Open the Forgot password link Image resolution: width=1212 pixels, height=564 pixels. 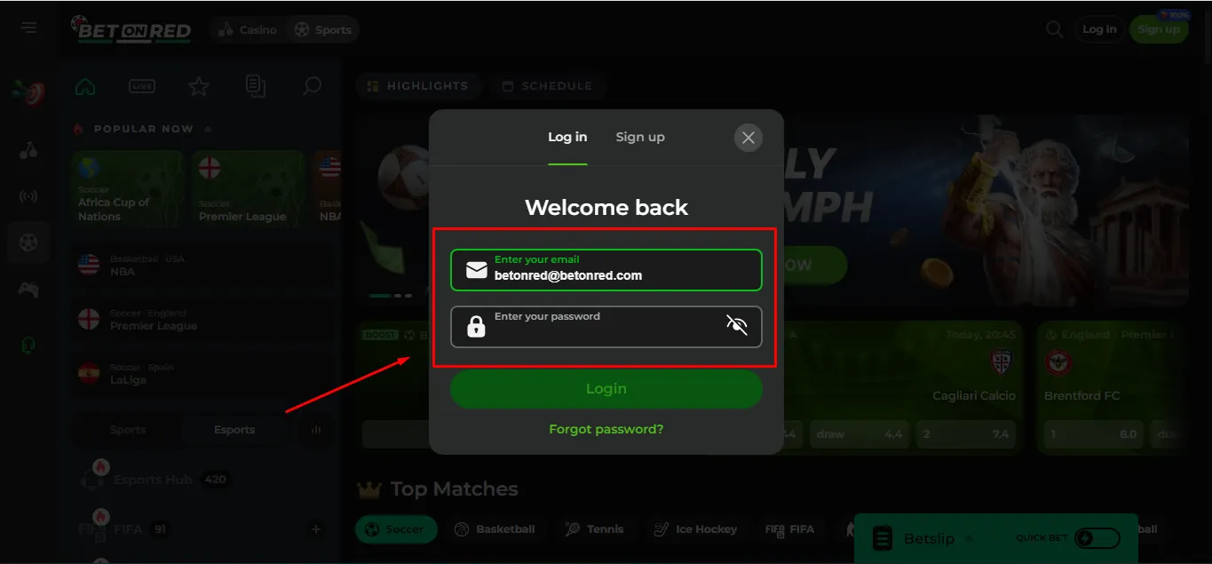coord(606,429)
